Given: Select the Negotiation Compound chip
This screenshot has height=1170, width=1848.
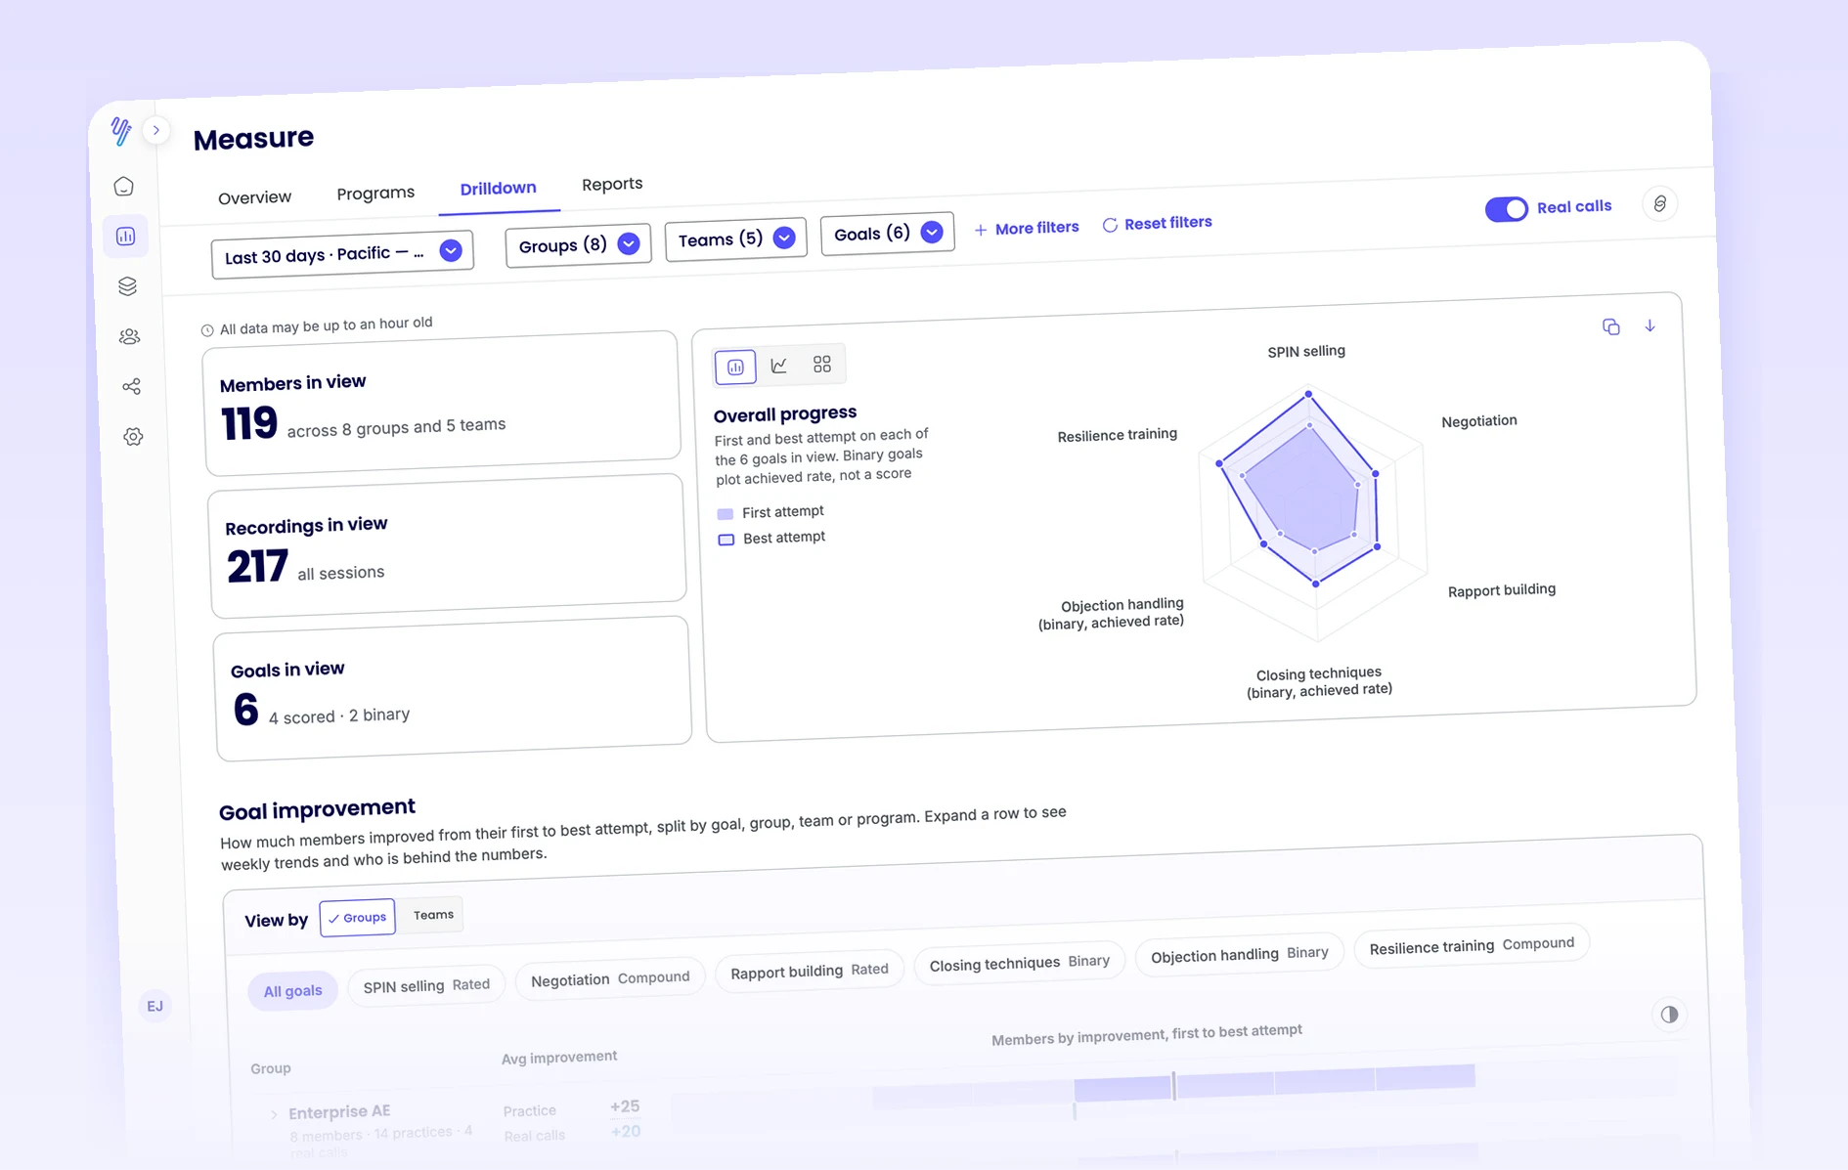Looking at the screenshot, I should click(610, 978).
